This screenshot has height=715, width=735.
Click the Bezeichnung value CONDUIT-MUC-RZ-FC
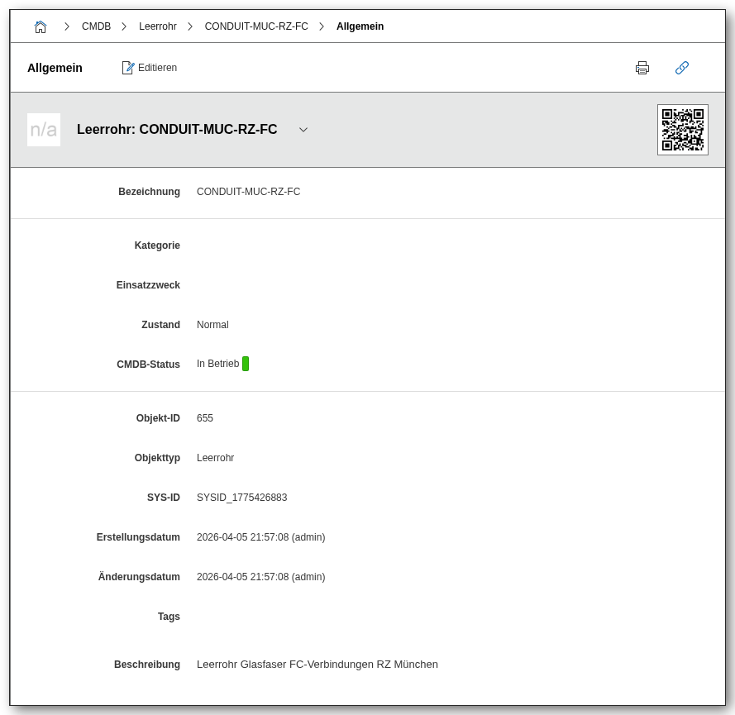point(248,192)
